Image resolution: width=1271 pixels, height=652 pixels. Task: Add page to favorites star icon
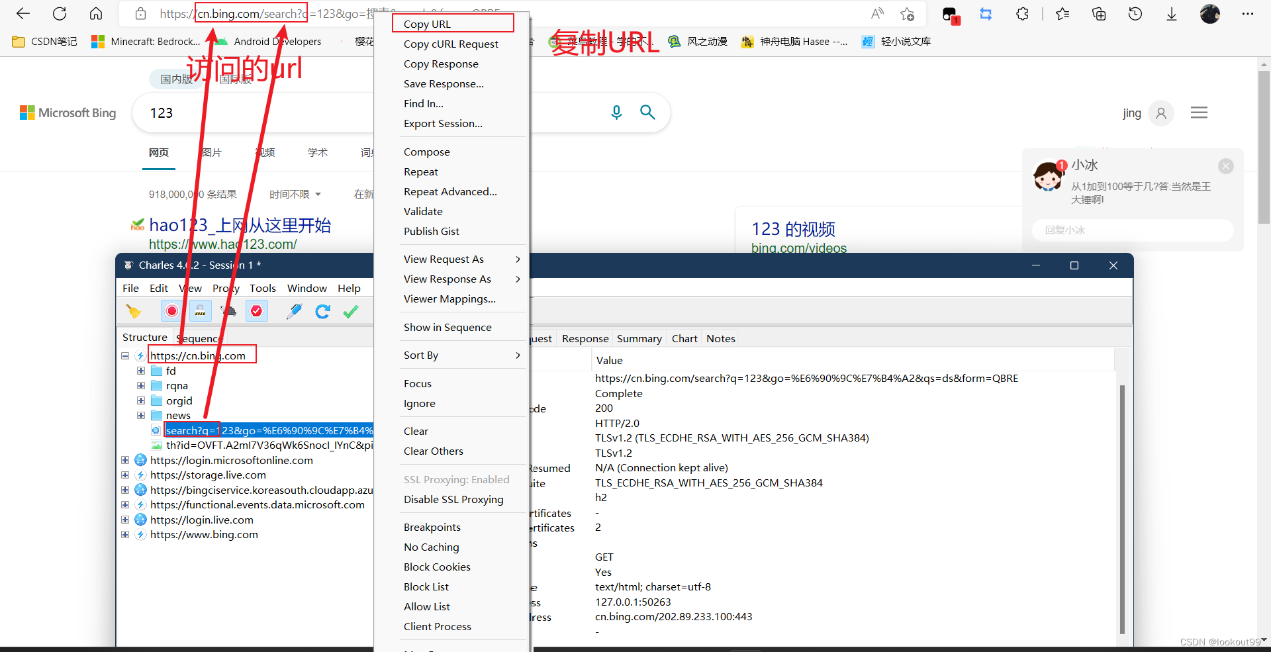point(908,13)
